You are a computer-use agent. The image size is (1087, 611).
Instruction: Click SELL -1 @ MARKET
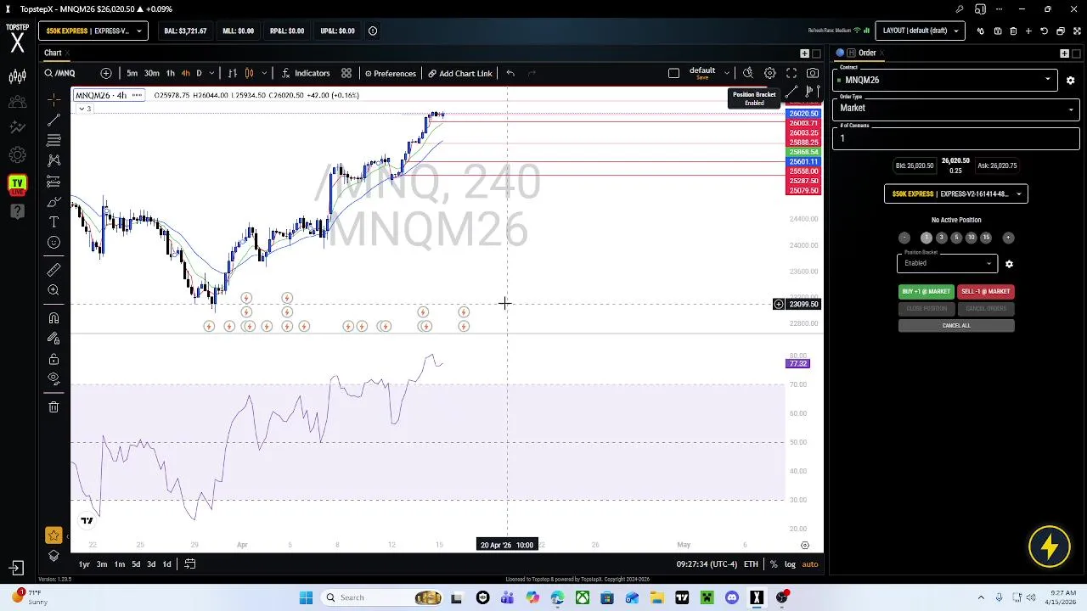986,291
